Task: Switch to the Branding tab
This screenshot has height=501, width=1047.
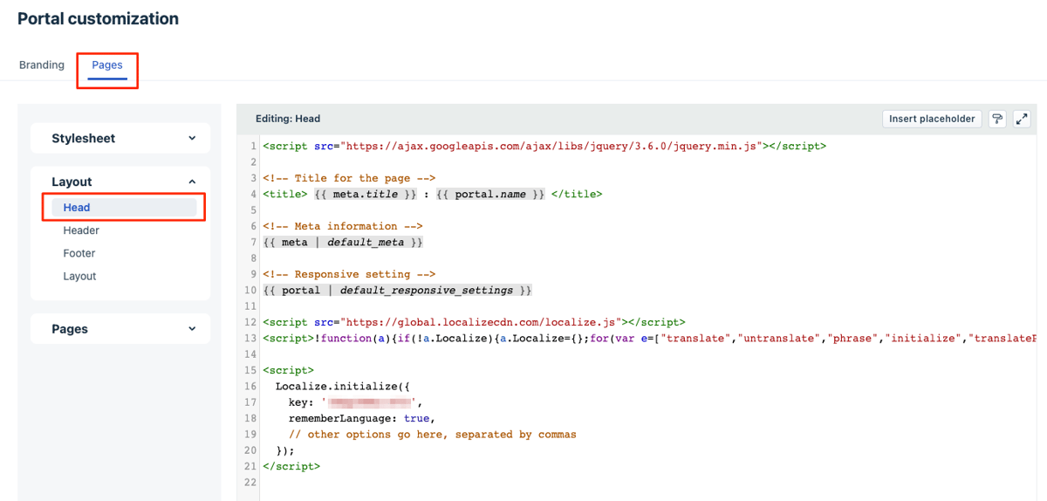Action: pyautogui.click(x=42, y=65)
